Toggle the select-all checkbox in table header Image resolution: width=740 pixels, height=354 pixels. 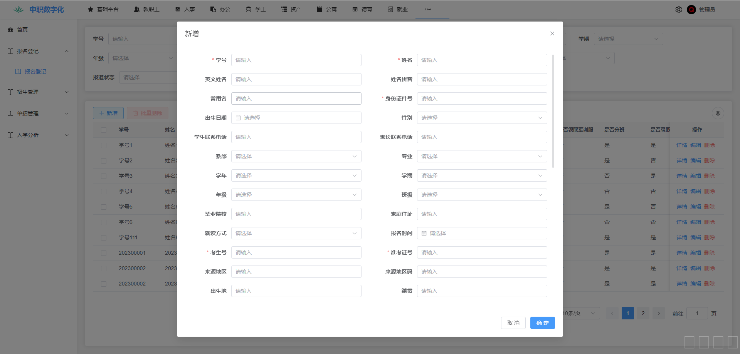(x=104, y=130)
